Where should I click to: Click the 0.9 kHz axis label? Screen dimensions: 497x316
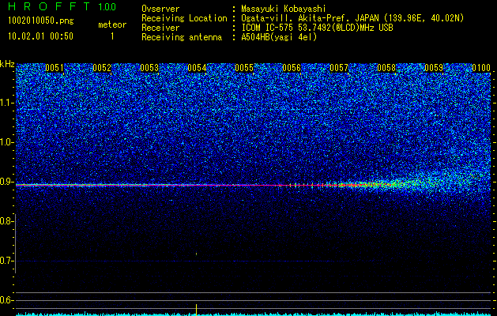coord(6,182)
